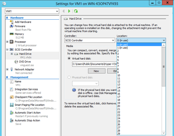Viewport: 174px width, 136px height.
Task: Choose location 23 in list
Action: point(139,115)
